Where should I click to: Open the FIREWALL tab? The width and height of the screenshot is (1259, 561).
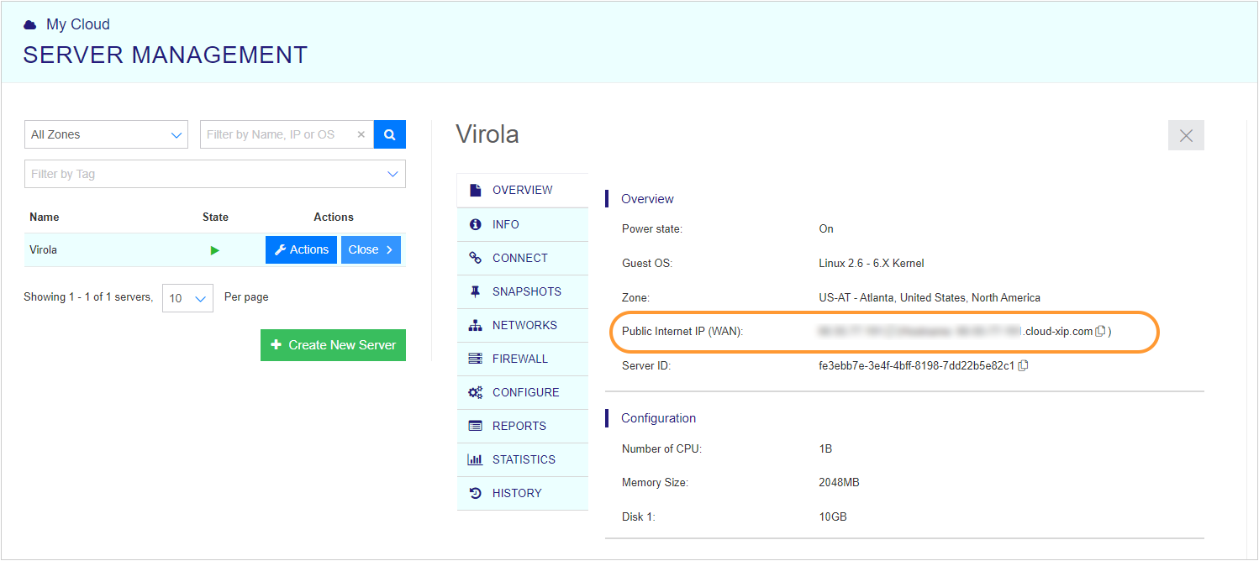point(523,359)
